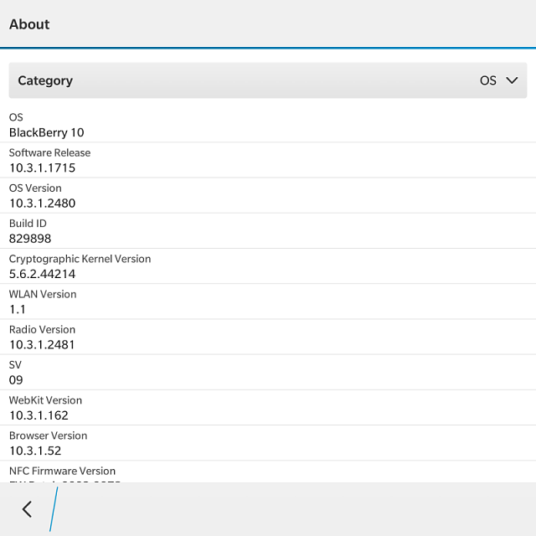Tap the SV label

(15, 365)
